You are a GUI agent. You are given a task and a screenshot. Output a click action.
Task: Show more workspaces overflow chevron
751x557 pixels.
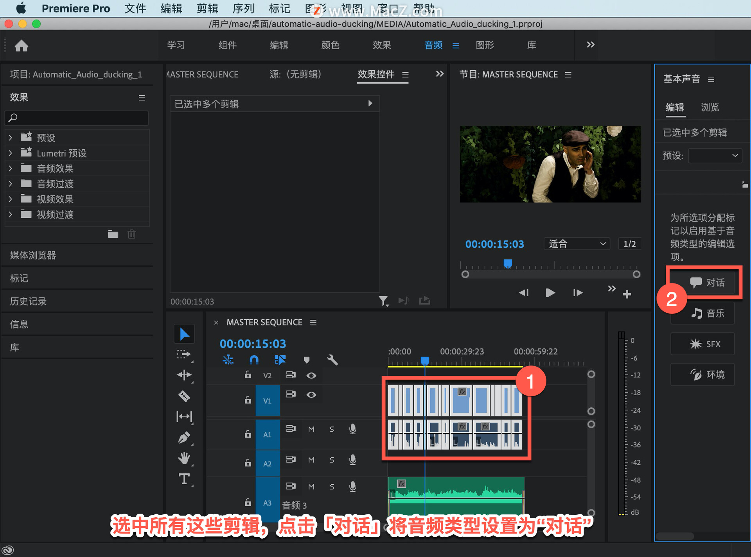click(x=591, y=45)
